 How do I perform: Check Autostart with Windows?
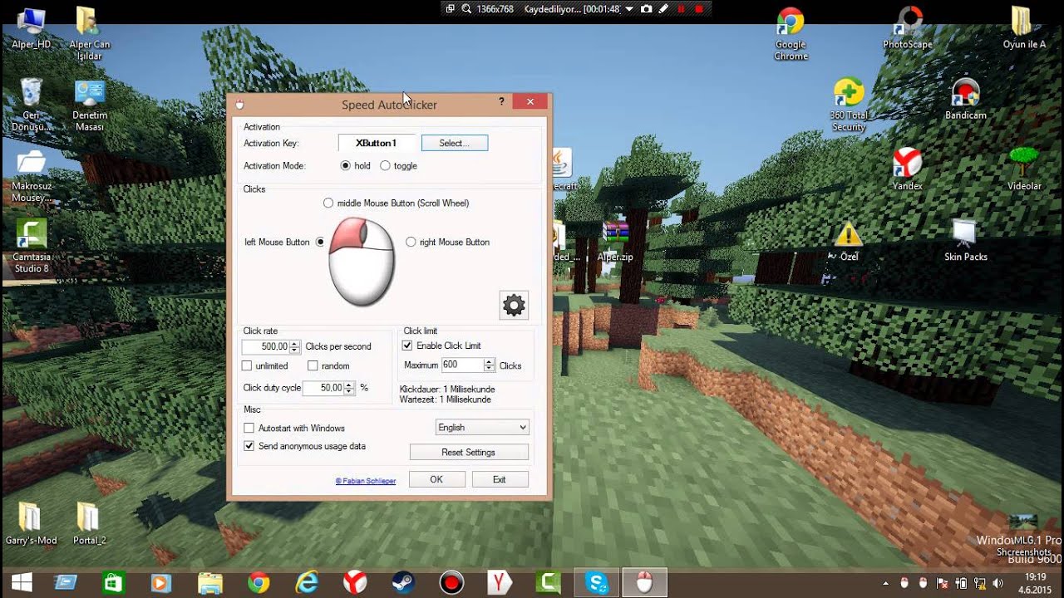pos(249,429)
